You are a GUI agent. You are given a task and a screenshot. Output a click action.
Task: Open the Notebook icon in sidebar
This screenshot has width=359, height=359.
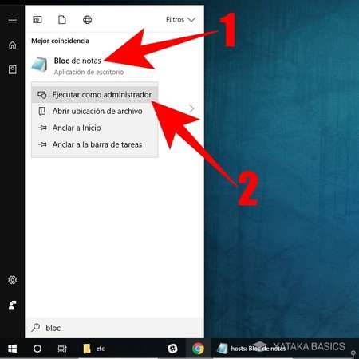tap(12, 69)
